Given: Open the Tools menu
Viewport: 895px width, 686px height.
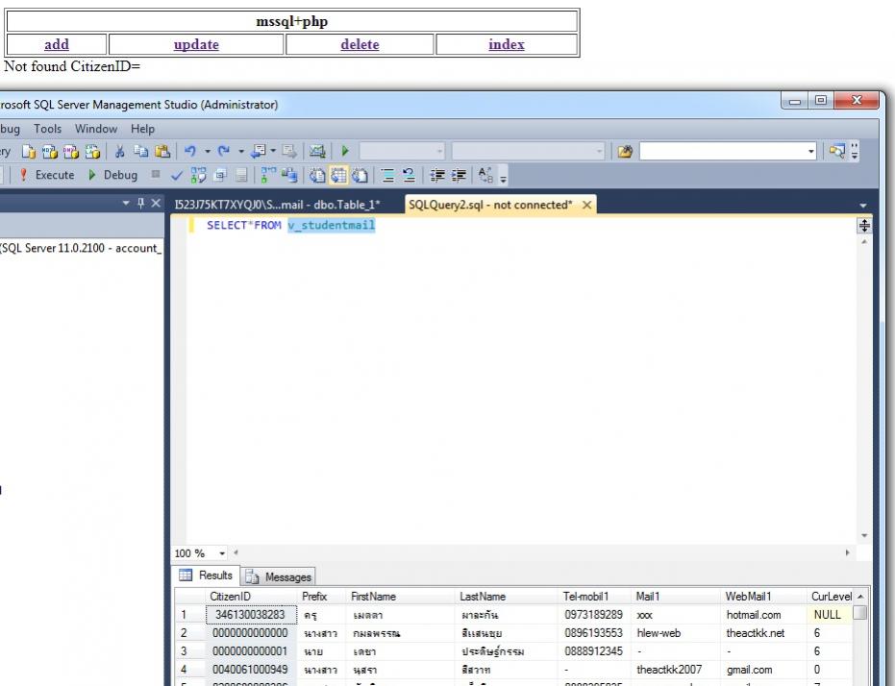Looking at the screenshot, I should tap(47, 129).
